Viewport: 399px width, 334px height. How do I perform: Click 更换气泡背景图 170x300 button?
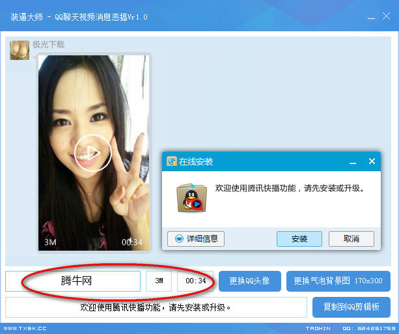click(x=338, y=281)
